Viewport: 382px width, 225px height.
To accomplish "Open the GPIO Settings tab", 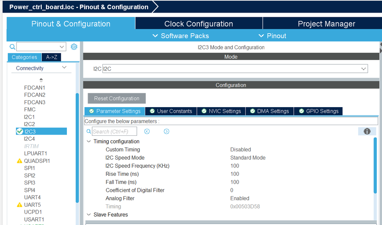I will [x=318, y=111].
